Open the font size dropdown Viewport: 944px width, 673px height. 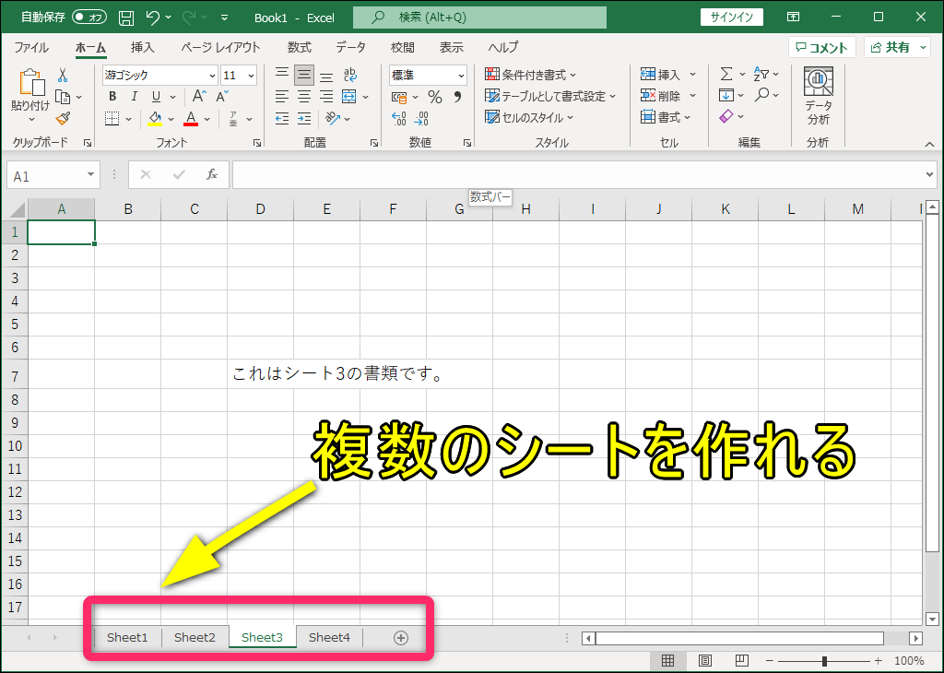pyautogui.click(x=251, y=76)
